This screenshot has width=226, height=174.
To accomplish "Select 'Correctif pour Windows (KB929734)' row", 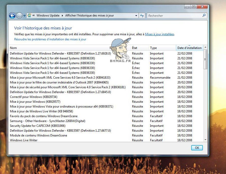I will pyautogui.click(x=106, y=97).
